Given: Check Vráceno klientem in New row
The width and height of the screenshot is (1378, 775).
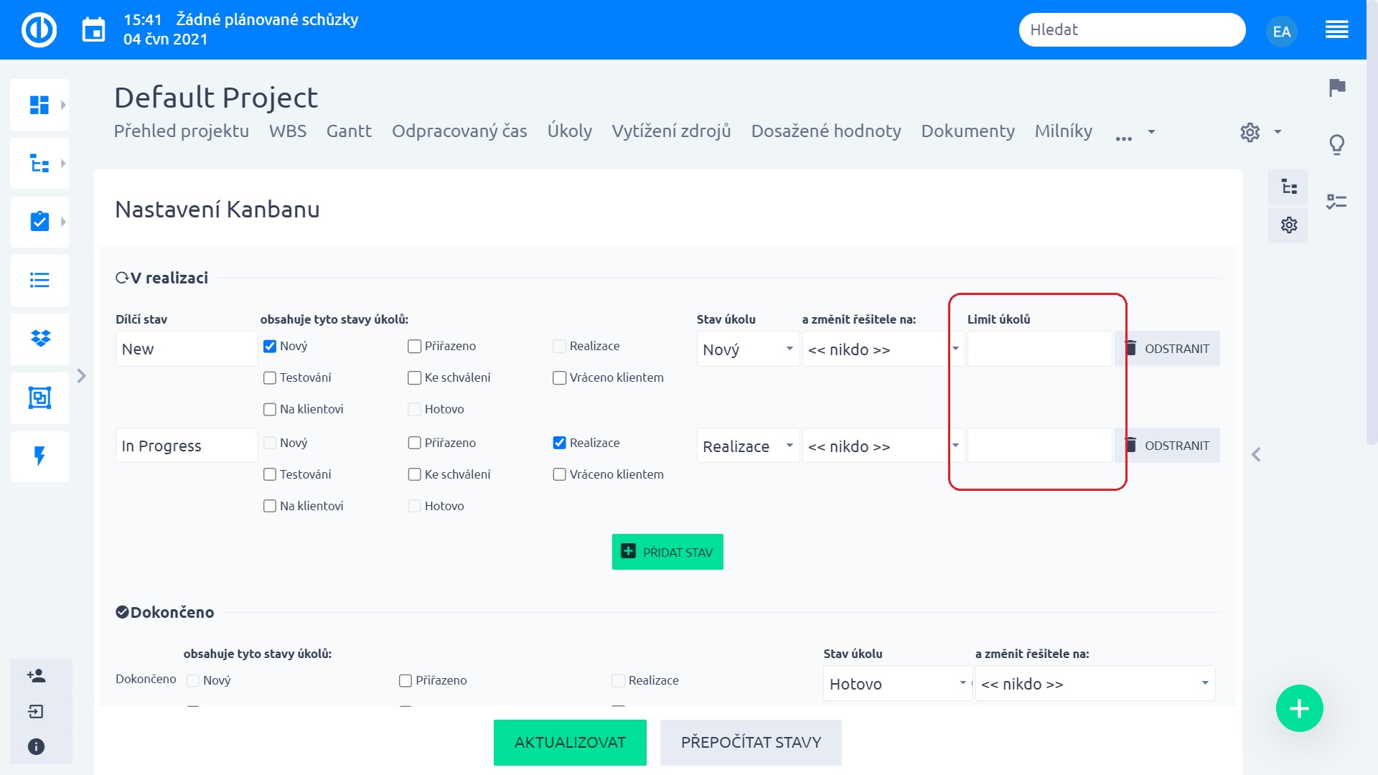Looking at the screenshot, I should point(559,378).
